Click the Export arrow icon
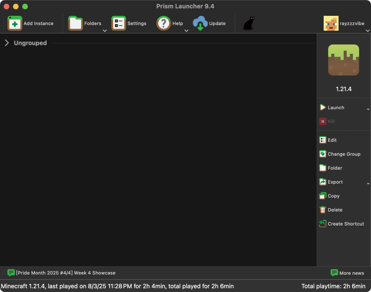Viewport: 371px width, 292px height. (x=323, y=182)
